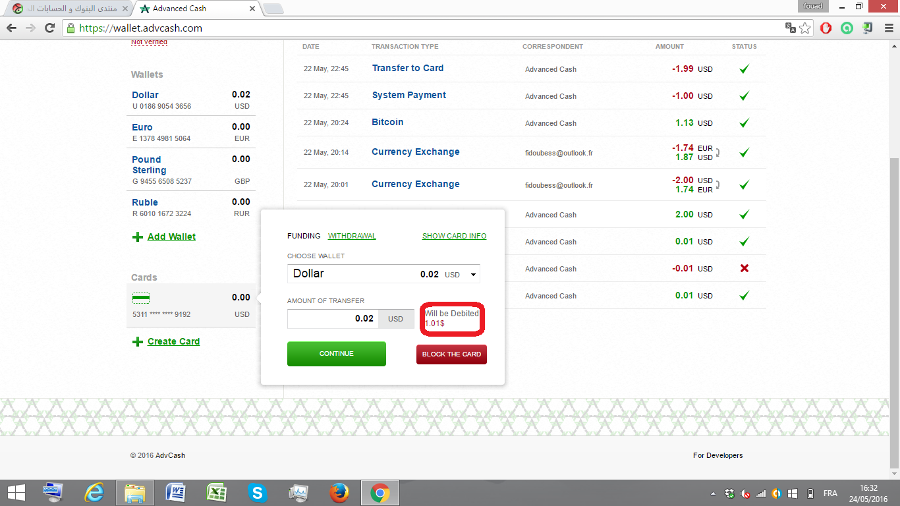Click the browser address bar URL

pyautogui.click(x=140, y=28)
